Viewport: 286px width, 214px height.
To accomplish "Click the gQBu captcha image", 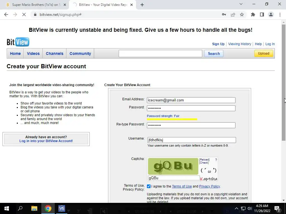I will [x=173, y=166].
